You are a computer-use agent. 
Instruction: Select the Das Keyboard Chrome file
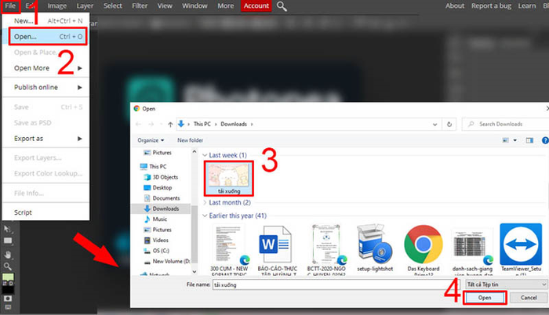[424, 249]
